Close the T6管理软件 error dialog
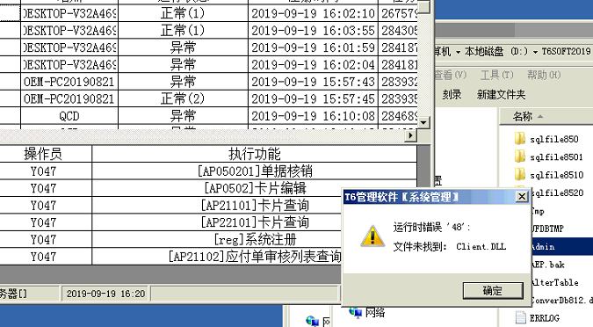 pos(522,196)
